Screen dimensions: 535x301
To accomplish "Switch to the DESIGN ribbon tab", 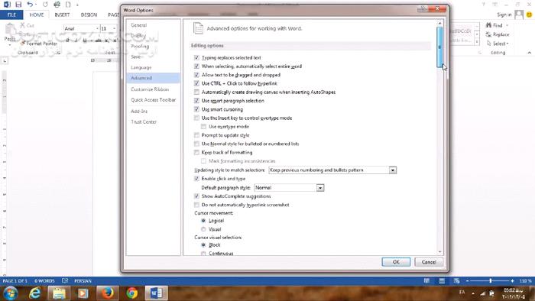I will pos(89,15).
